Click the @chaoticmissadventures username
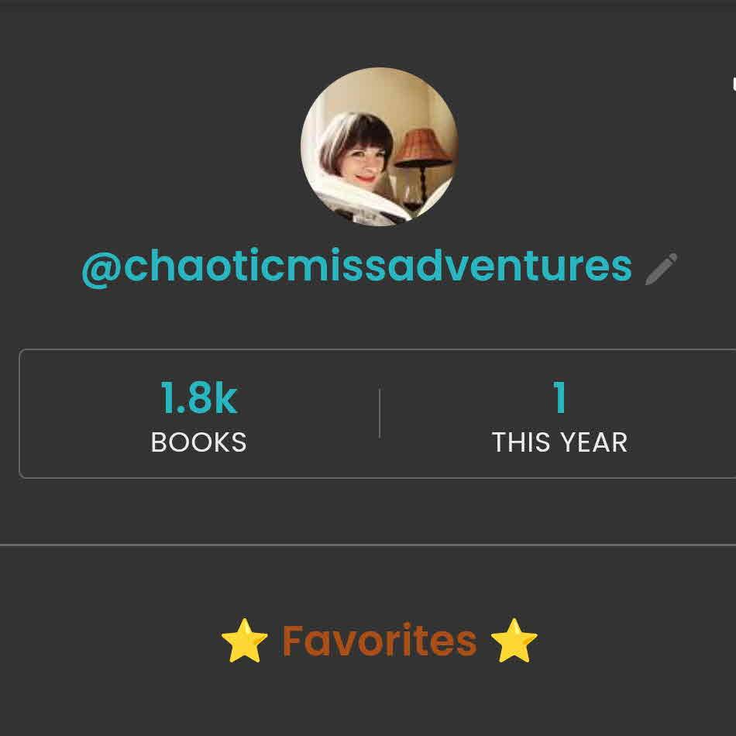Viewport: 736px width, 736px height. click(356, 266)
